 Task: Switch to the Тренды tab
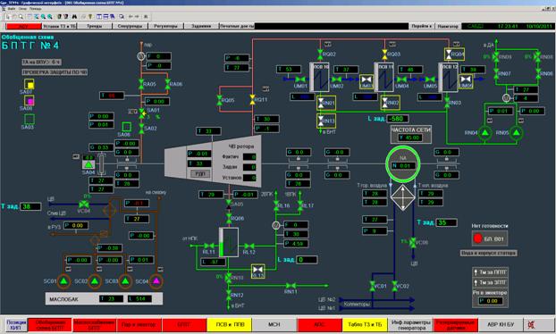click(x=95, y=26)
